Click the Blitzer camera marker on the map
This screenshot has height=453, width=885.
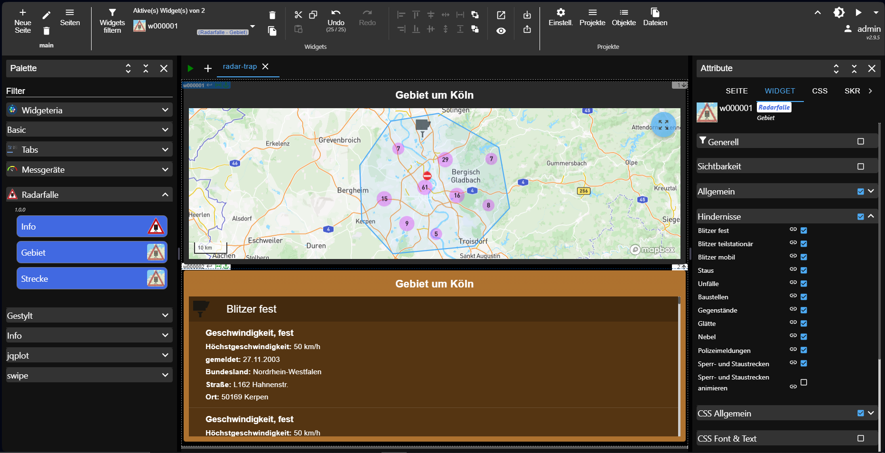(x=423, y=128)
